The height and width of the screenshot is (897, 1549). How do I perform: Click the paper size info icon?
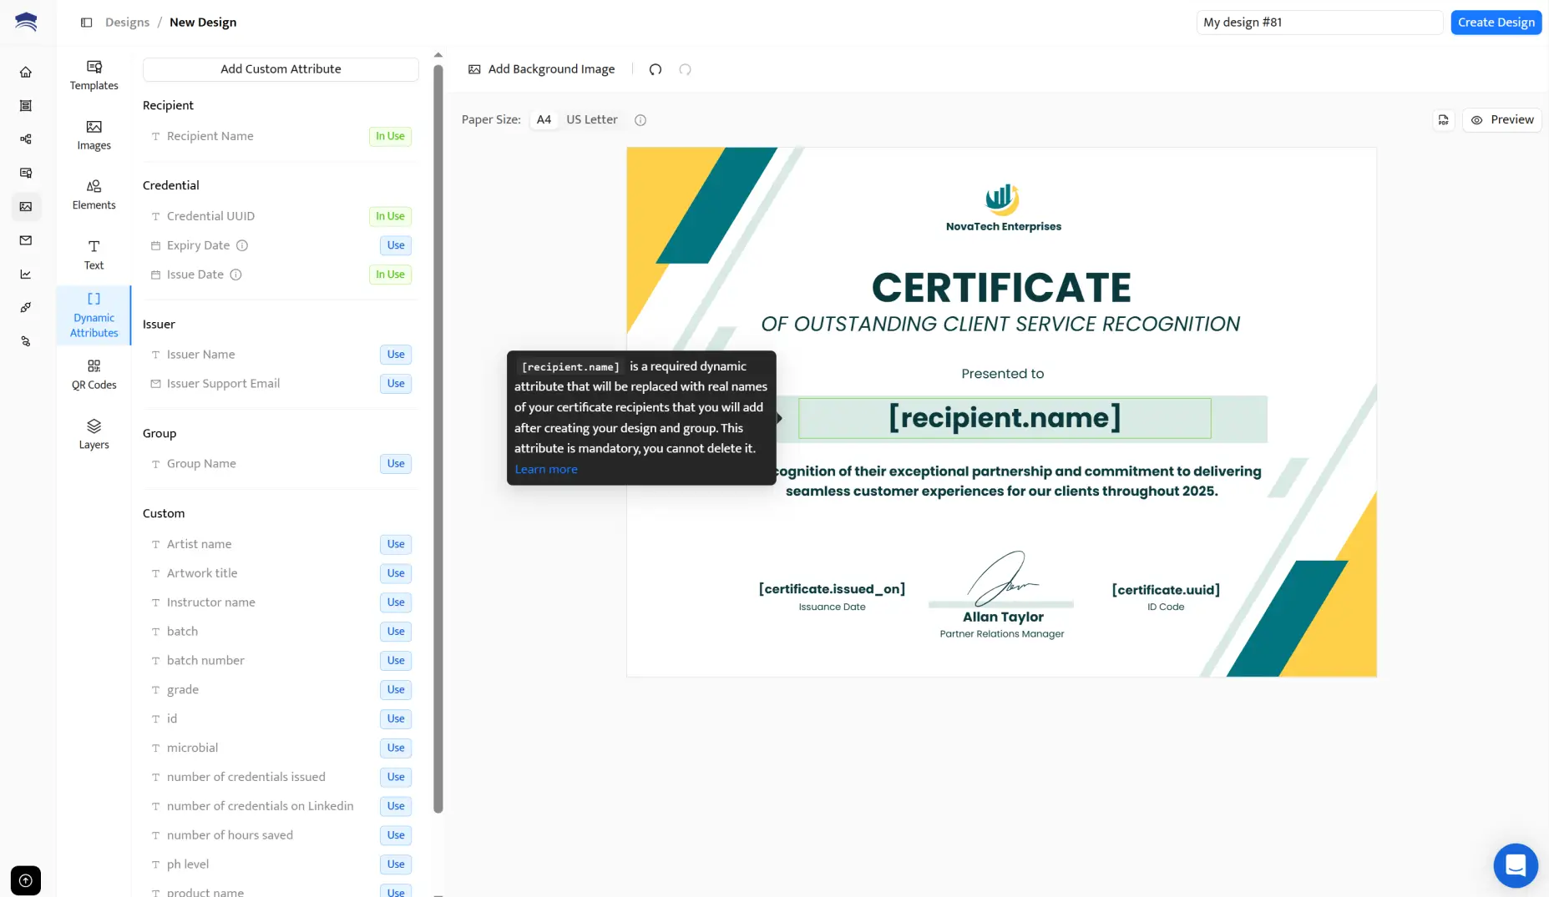[640, 120]
